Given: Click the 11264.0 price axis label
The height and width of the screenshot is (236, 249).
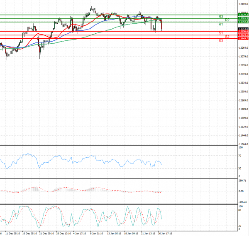Looking at the screenshot, I should tap(244, 144).
